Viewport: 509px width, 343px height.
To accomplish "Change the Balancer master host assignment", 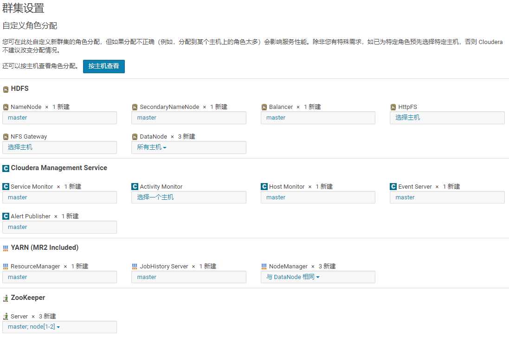I will click(x=318, y=118).
